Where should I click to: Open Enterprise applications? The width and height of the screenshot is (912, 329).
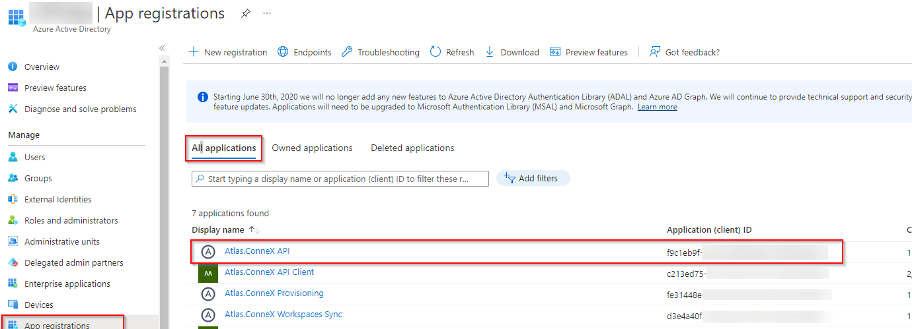(x=67, y=284)
